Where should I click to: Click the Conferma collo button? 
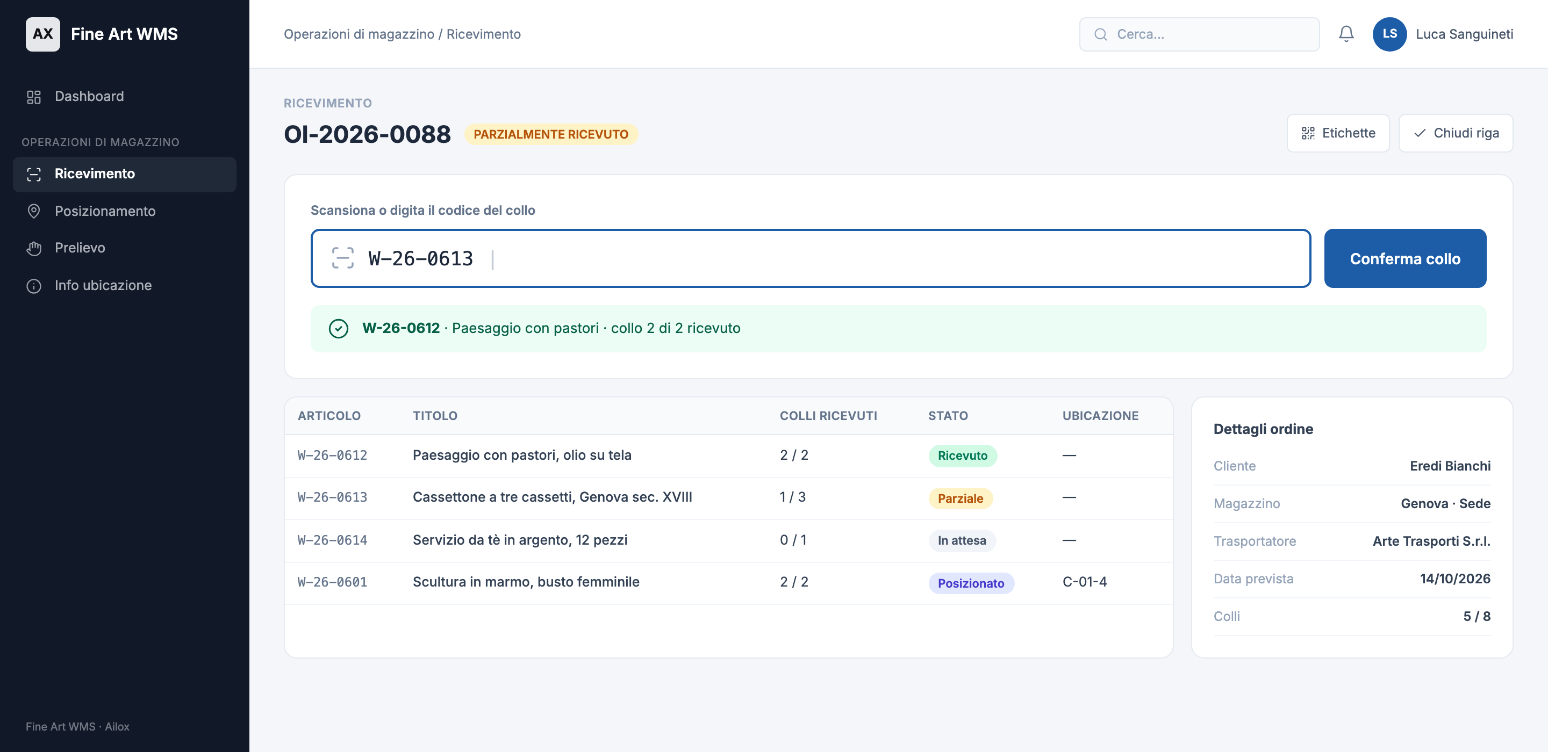point(1405,258)
